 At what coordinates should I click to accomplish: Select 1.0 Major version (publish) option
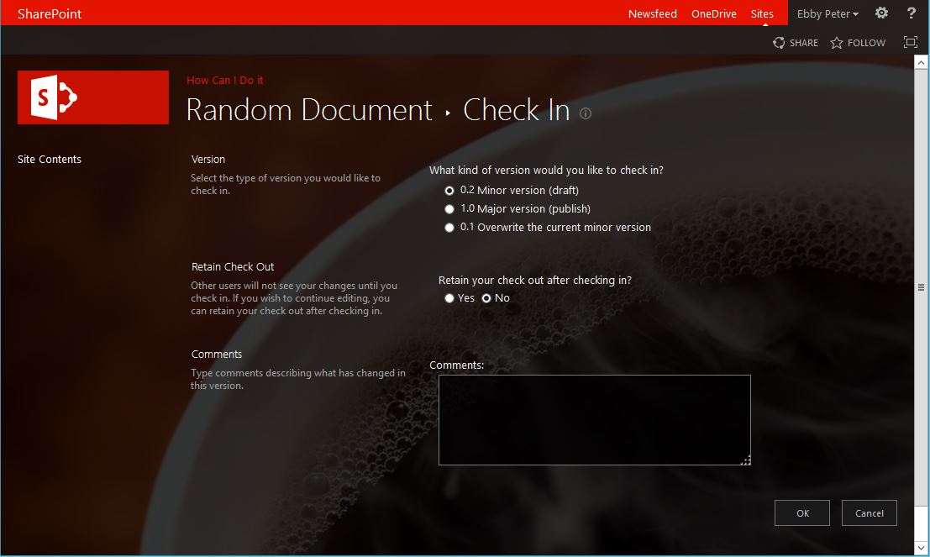pyautogui.click(x=449, y=209)
